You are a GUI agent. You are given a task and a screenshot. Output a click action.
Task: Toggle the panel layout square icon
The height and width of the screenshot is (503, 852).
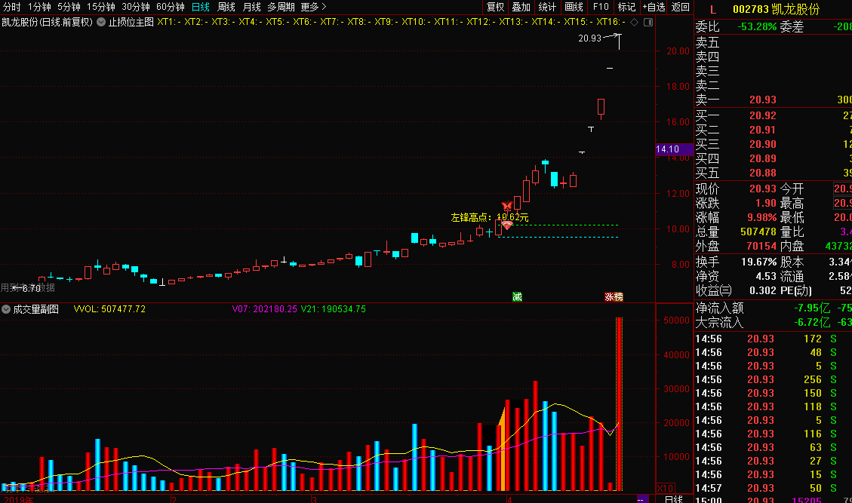coord(647,23)
